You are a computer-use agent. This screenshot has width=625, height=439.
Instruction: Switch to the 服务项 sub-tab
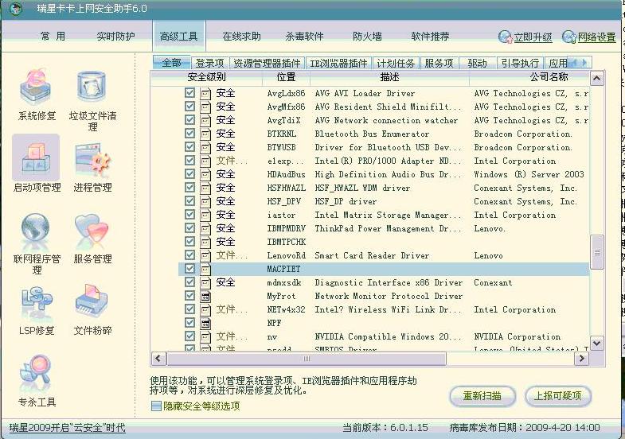click(439, 63)
